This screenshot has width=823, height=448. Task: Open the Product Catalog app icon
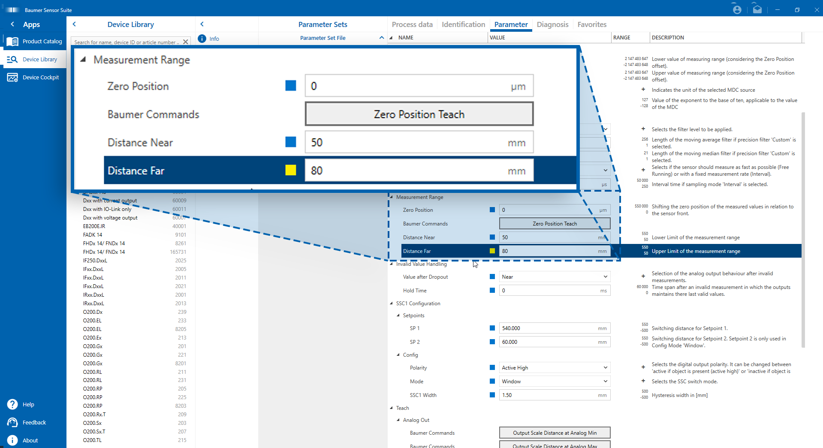tap(12, 42)
